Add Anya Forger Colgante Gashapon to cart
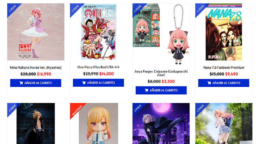This screenshot has height=144, width=256. (x=161, y=90)
